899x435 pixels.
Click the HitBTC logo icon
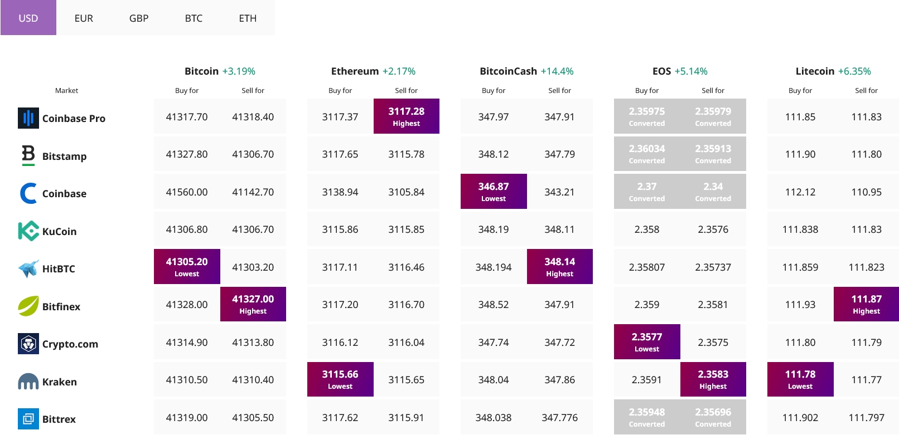click(28, 268)
